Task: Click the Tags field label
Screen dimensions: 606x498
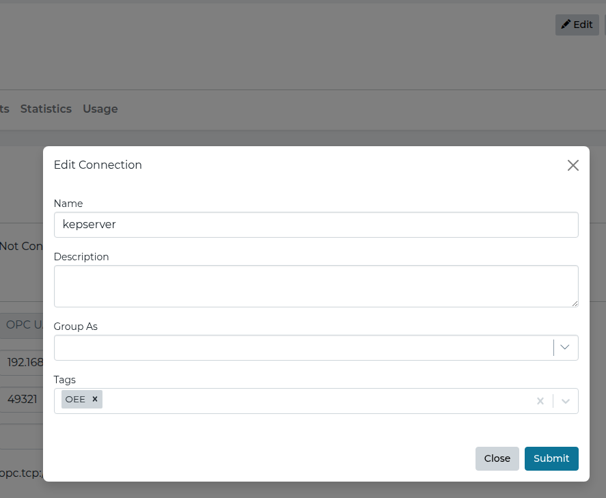Action: coord(65,380)
